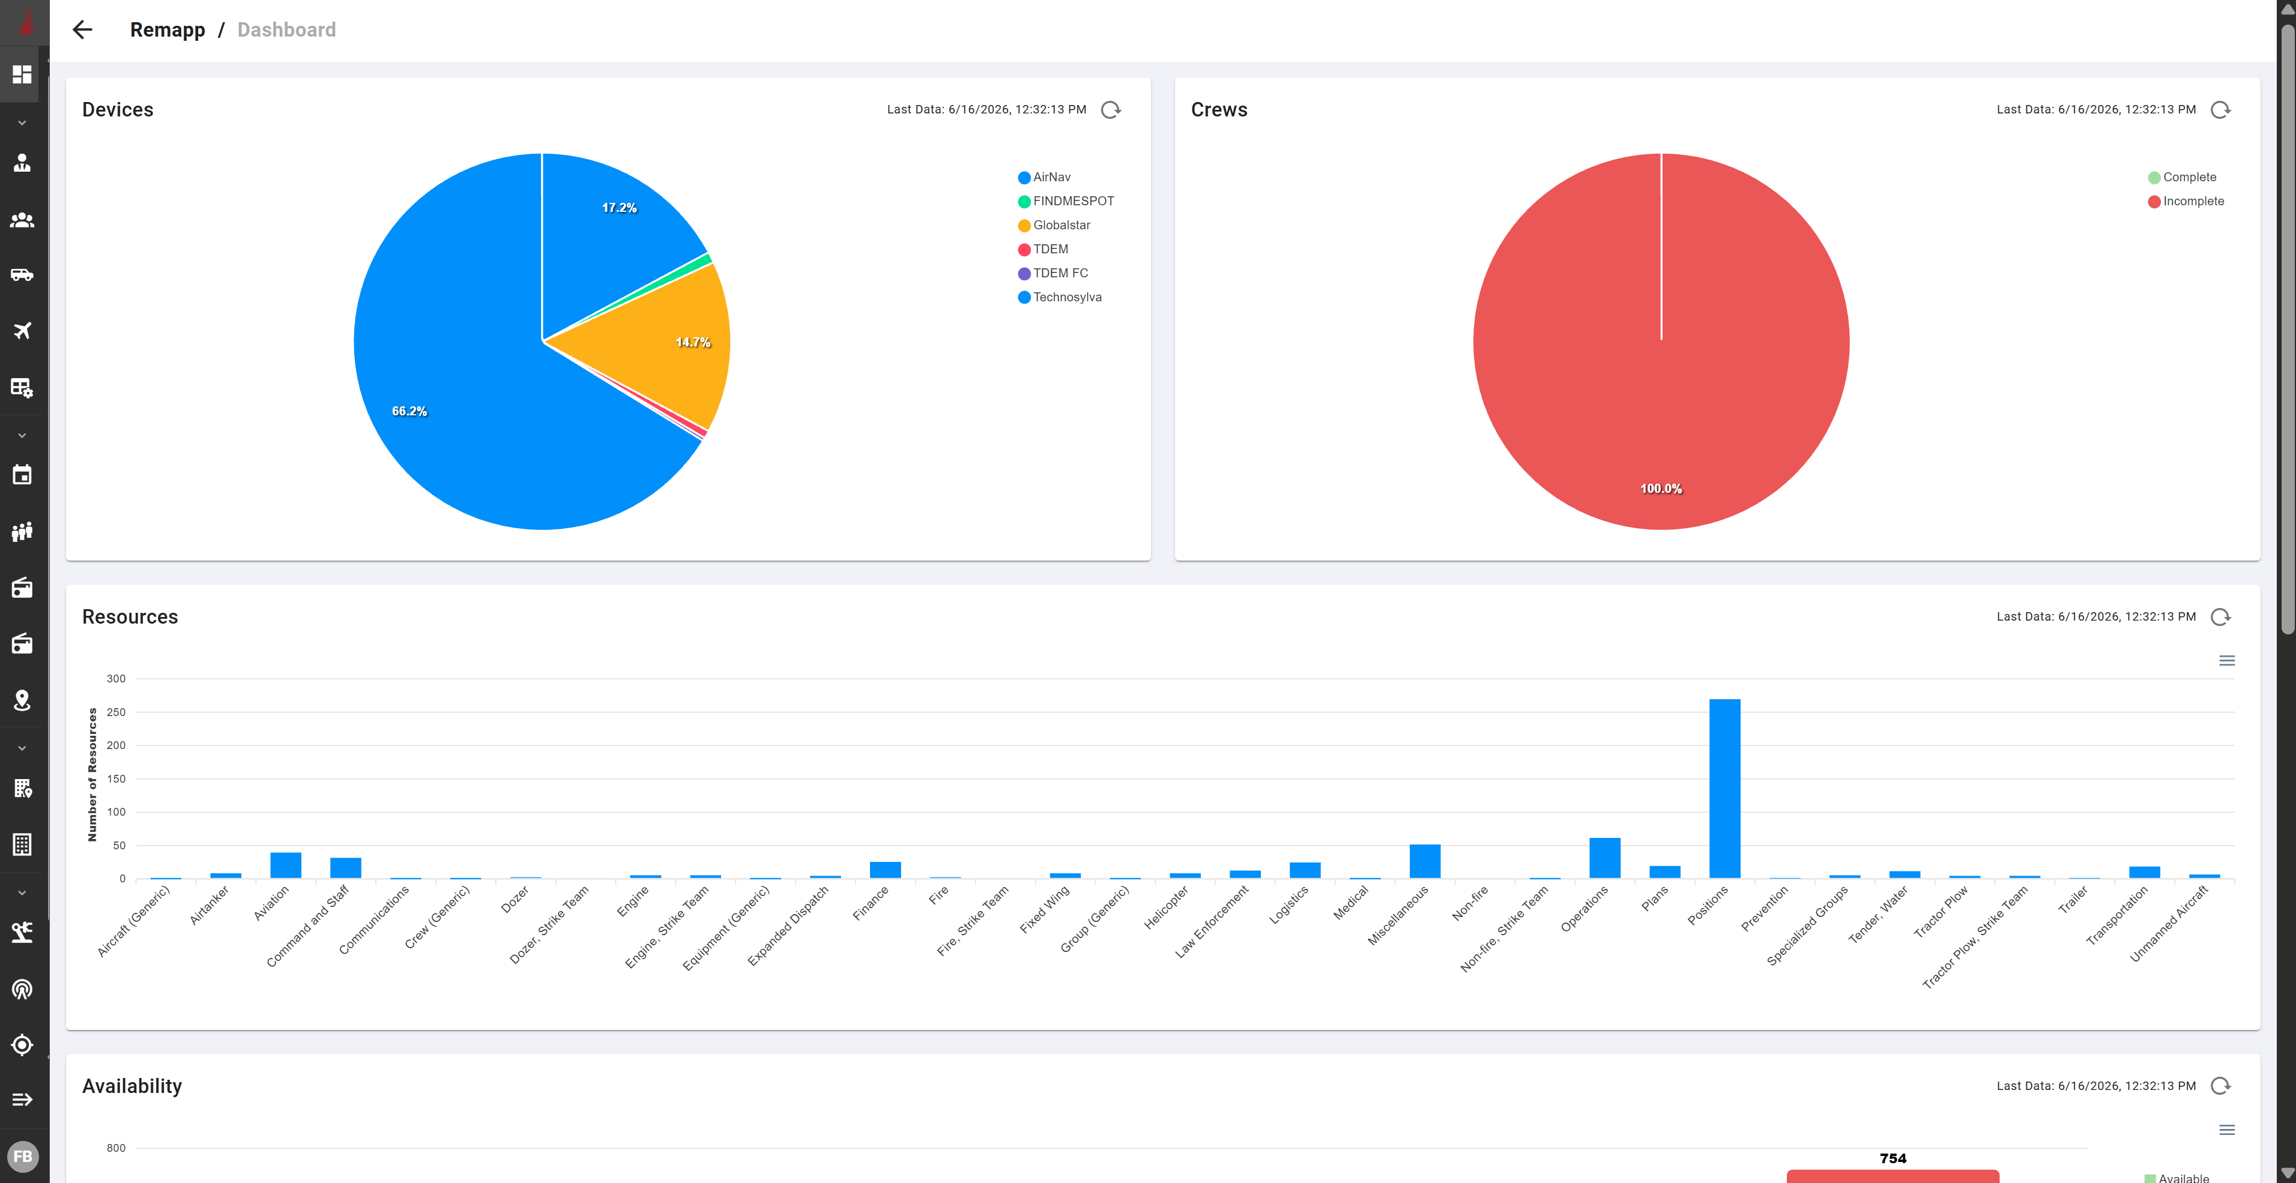Screen dimensions: 2296x1183
Task: Open the Resources chart hamburger menu
Action: click(x=2226, y=660)
